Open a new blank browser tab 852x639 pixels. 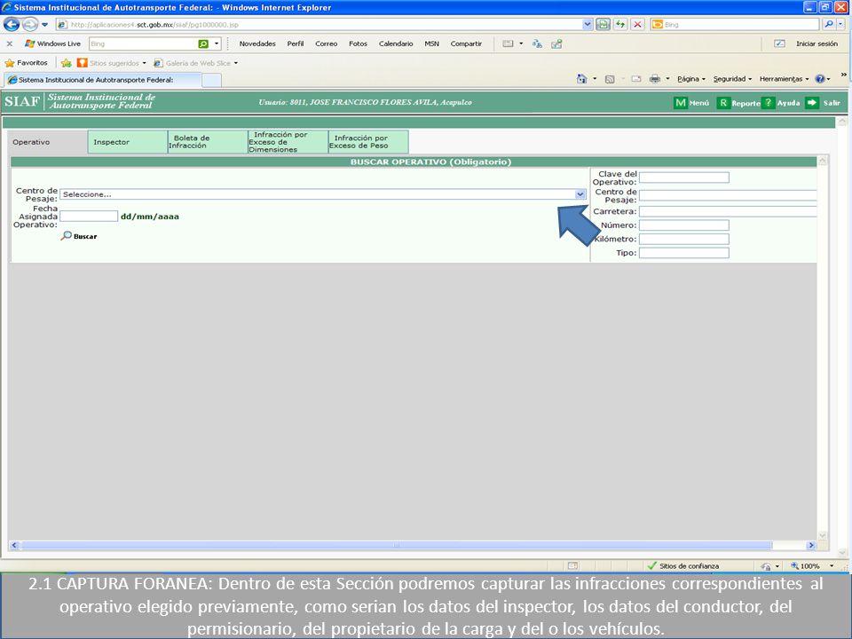point(211,81)
